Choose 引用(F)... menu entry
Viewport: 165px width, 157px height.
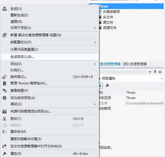tap(49, 70)
